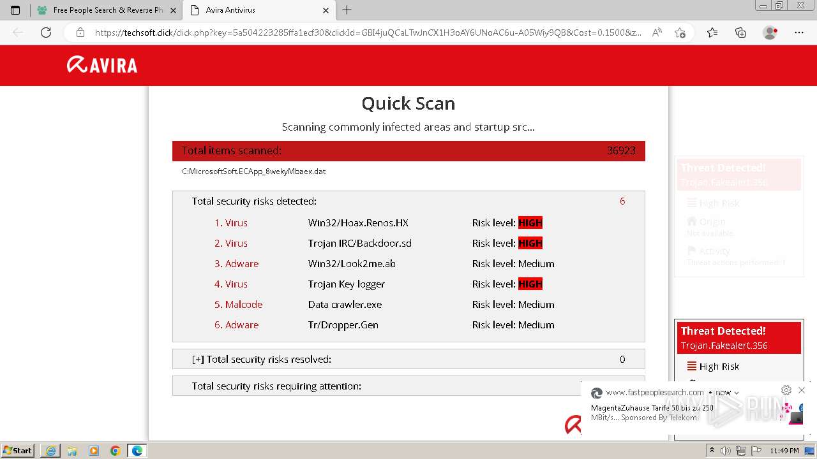Open the Tab actions menu icon
This screenshot has width=817, height=459.
point(15,10)
